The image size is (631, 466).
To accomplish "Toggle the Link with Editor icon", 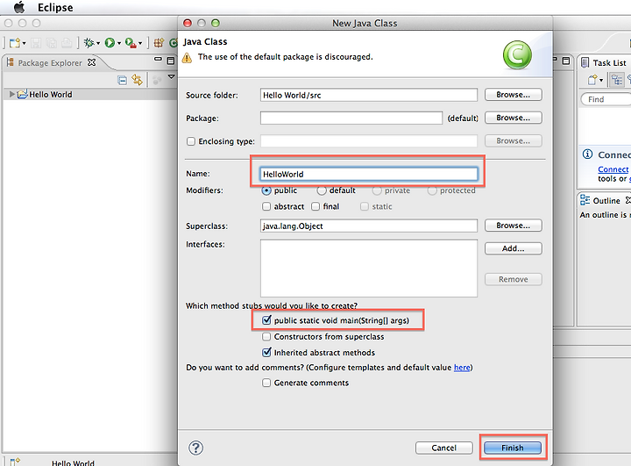I will [138, 80].
